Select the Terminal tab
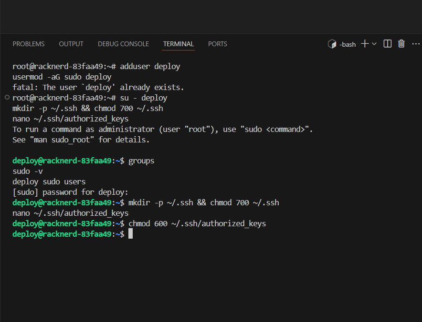The width and height of the screenshot is (422, 322). tap(178, 44)
